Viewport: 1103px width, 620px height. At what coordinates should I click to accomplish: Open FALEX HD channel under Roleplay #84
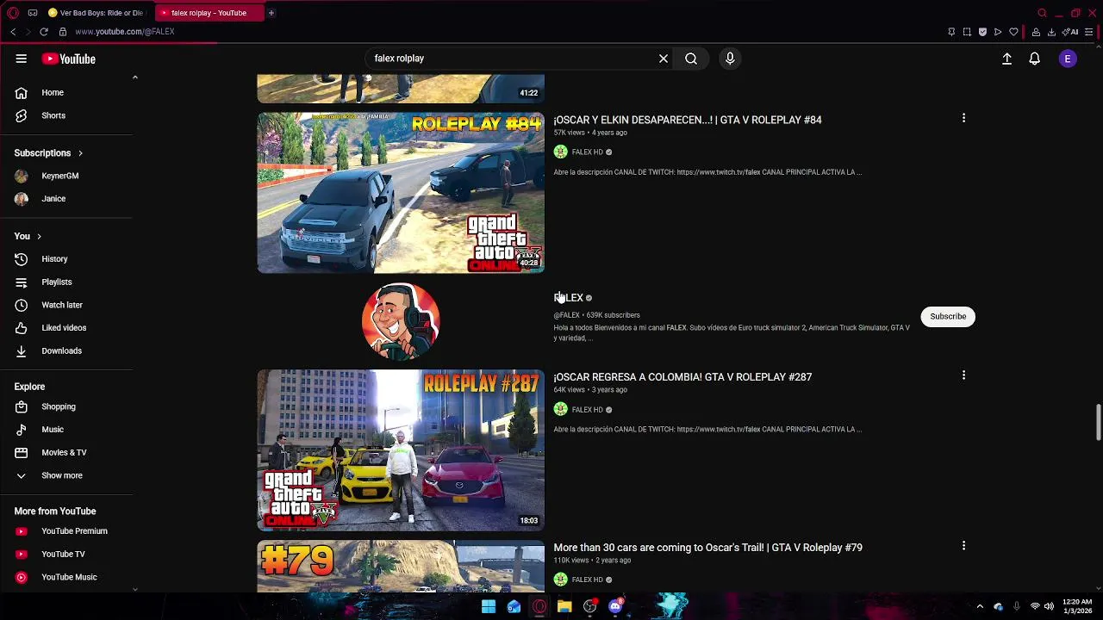pyautogui.click(x=587, y=152)
